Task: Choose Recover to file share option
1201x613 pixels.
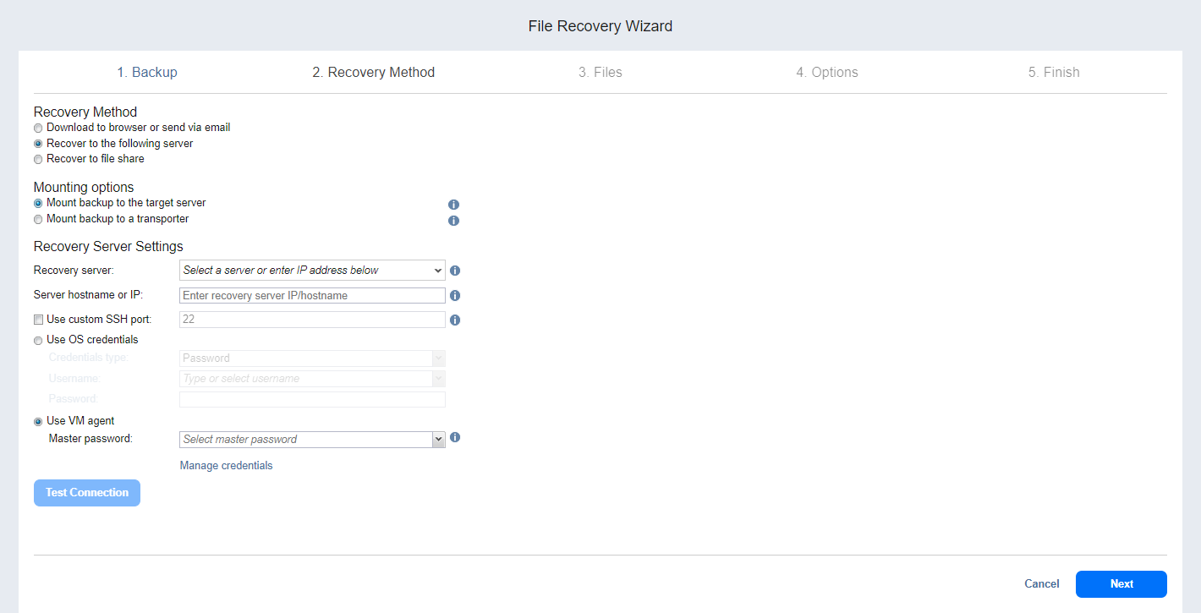Action: pos(38,159)
